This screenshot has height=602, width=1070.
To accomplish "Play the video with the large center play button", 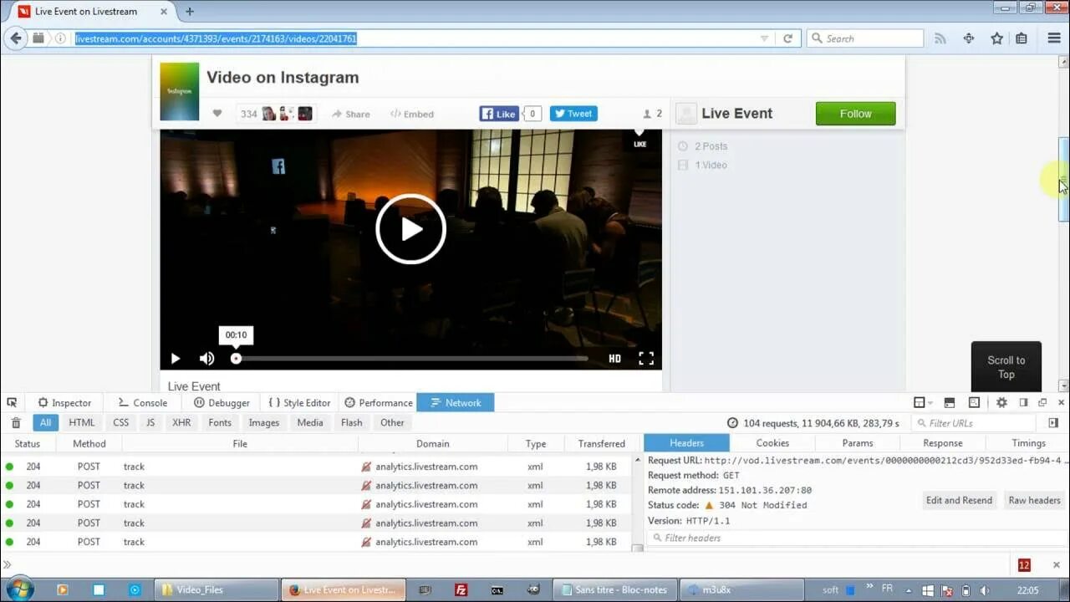I will [x=410, y=229].
